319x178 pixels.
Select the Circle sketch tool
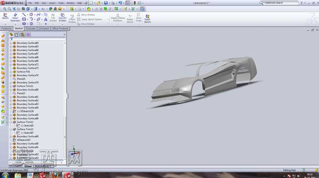click(31, 15)
